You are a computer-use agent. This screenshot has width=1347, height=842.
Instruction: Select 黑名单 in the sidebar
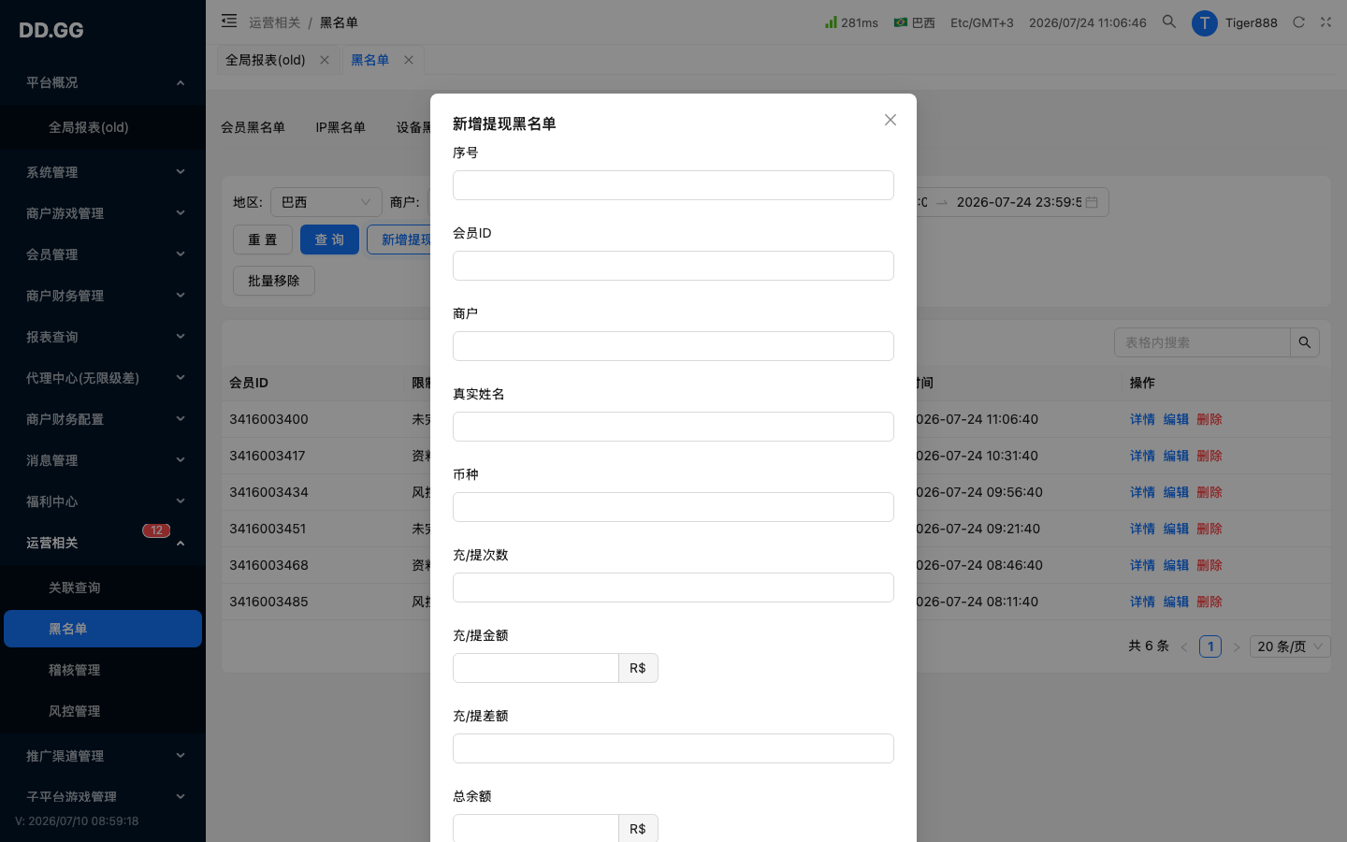click(103, 629)
